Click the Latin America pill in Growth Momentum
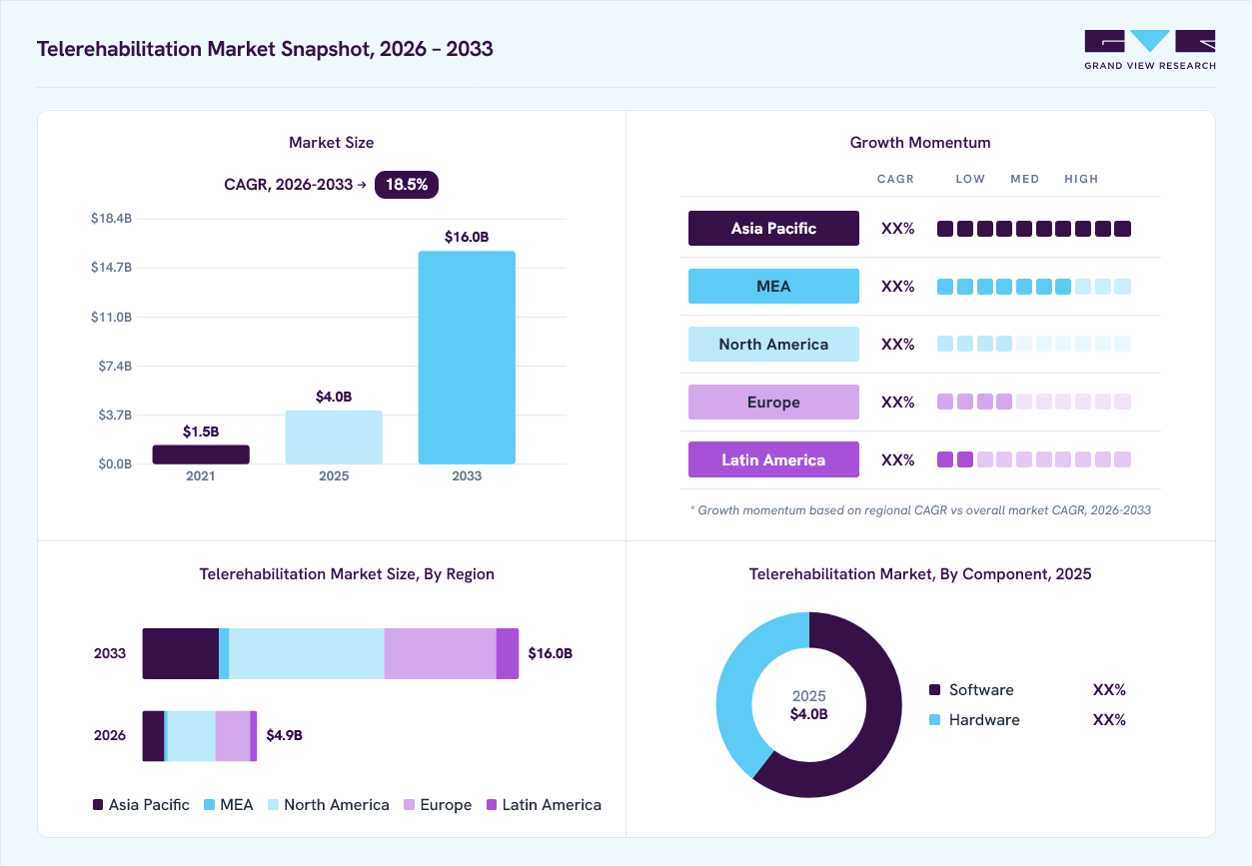 coord(773,459)
